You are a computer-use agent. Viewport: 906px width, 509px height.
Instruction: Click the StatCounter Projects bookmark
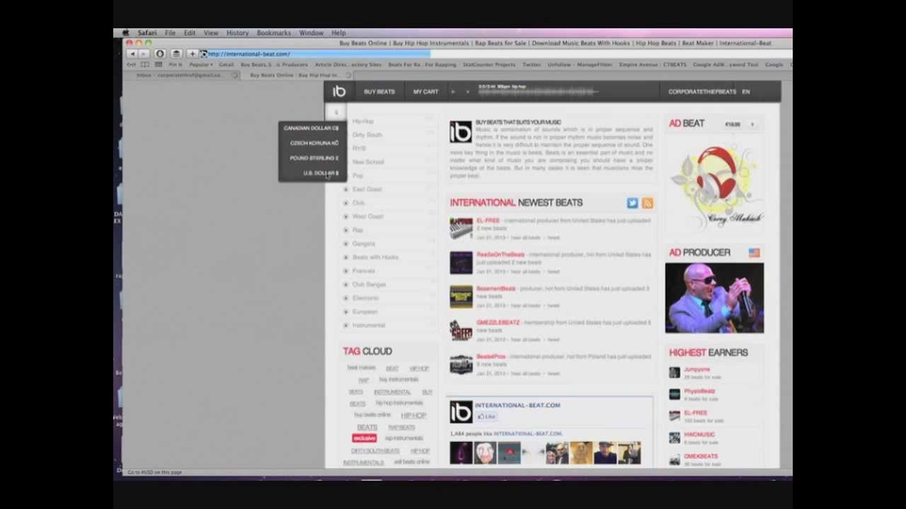click(x=489, y=64)
